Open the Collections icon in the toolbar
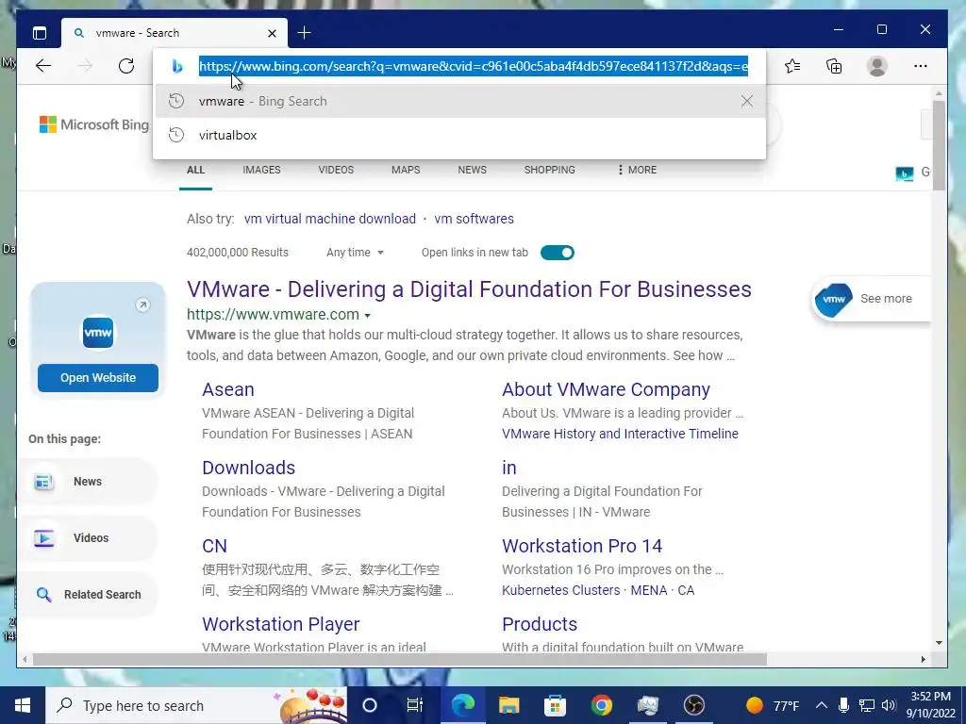This screenshot has height=724, width=966. pos(834,66)
